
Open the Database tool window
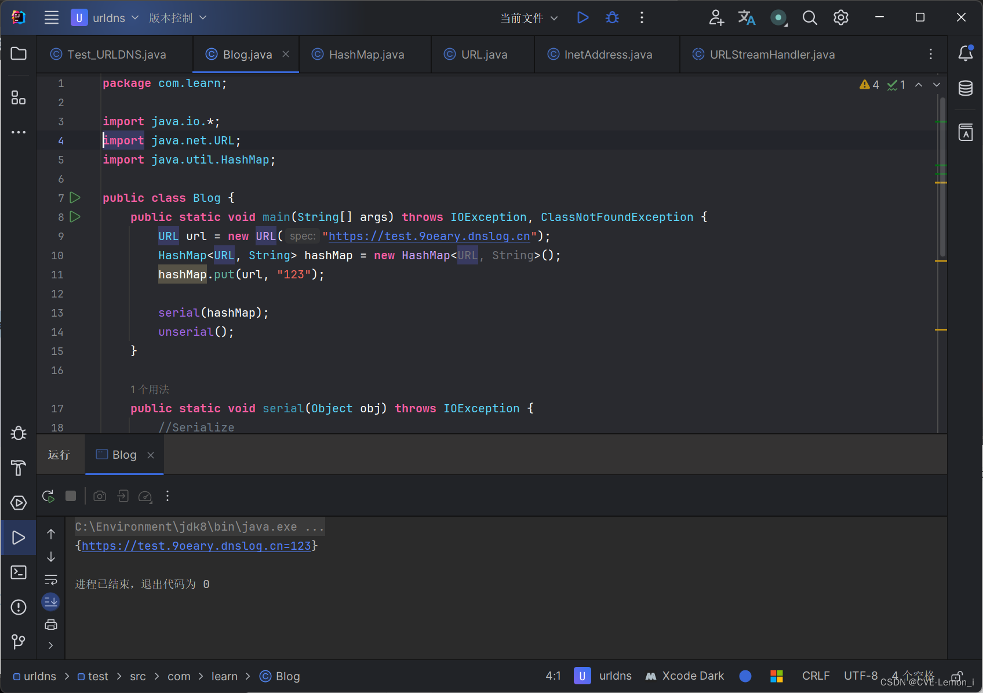coord(966,88)
